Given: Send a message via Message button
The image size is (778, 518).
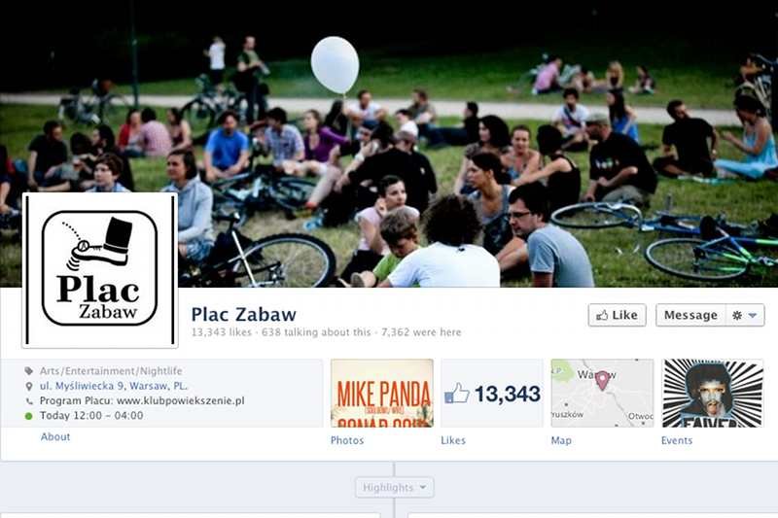Looking at the screenshot, I should [x=690, y=315].
